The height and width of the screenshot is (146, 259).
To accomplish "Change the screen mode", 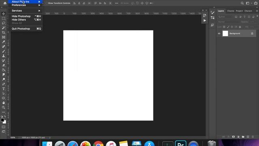I will point(4,131).
